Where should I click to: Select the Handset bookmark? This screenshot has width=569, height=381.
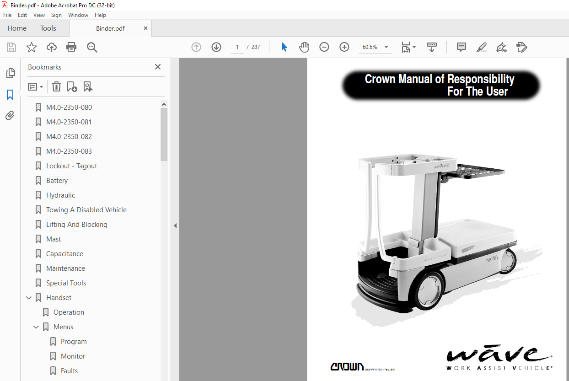coord(59,298)
